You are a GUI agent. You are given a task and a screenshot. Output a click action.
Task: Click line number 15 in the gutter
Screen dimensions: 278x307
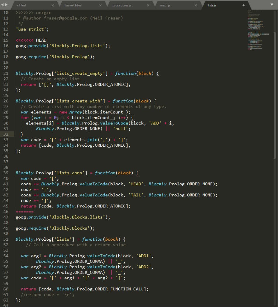coord(6,40)
